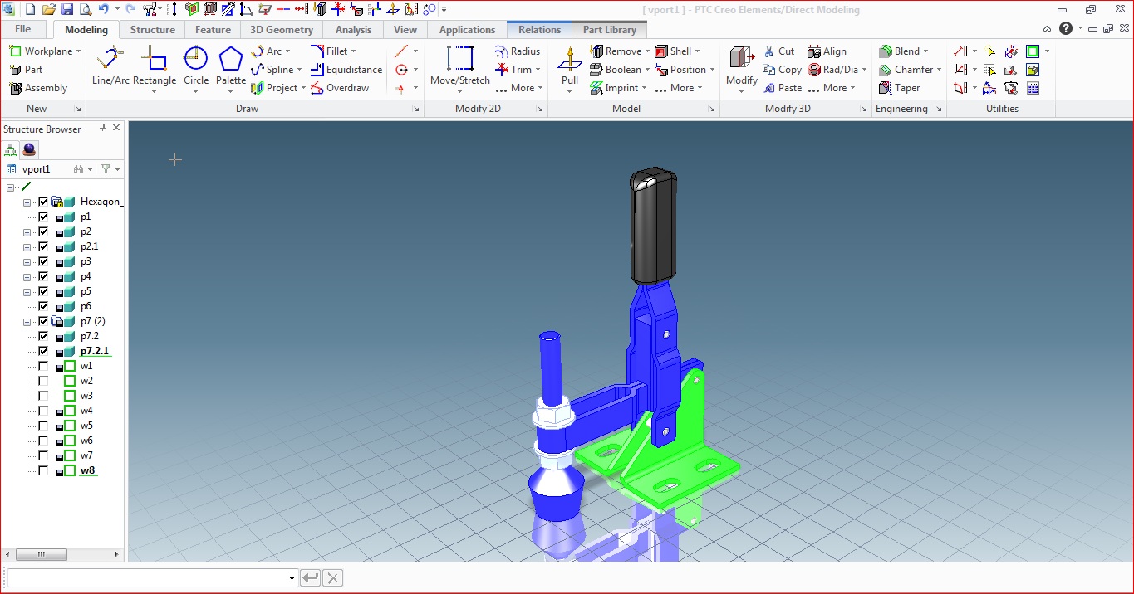
Task: Select the Shell tool
Action: pyautogui.click(x=674, y=51)
